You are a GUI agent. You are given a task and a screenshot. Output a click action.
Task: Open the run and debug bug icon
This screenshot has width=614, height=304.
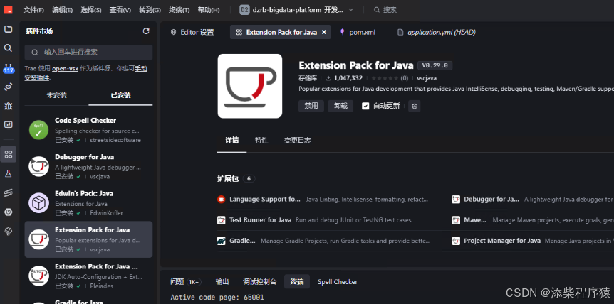pyautogui.click(x=9, y=106)
